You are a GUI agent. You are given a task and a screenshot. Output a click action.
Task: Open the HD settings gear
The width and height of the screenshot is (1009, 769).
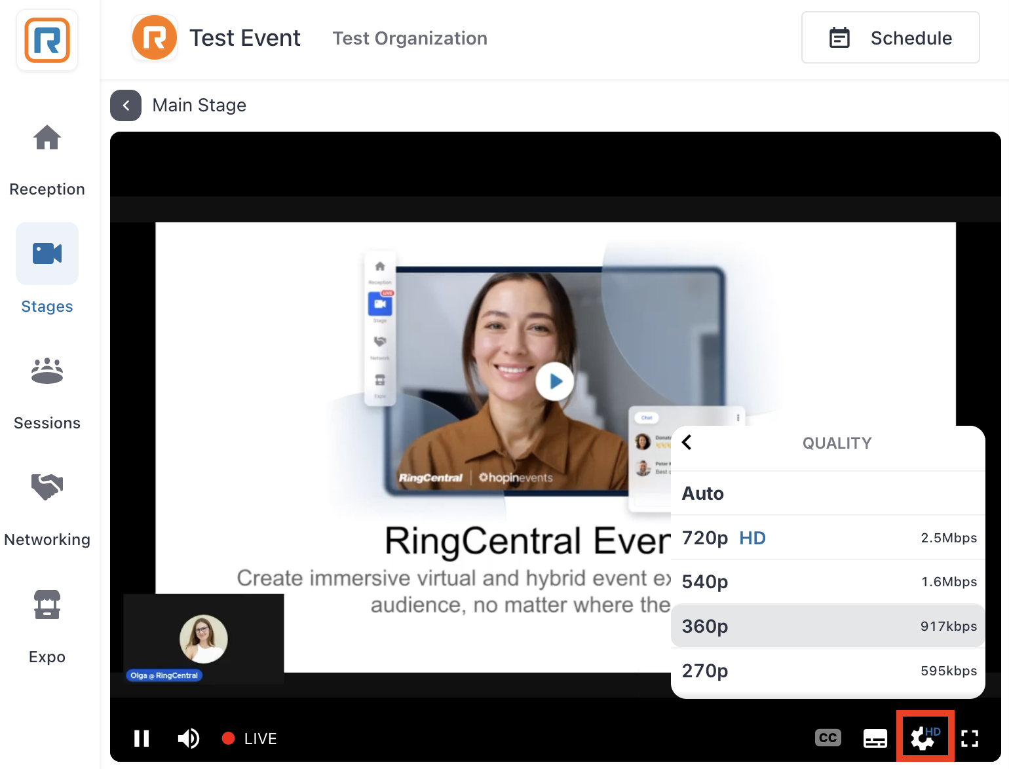click(924, 738)
